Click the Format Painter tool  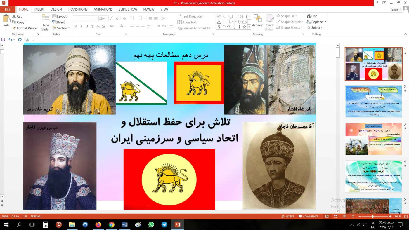pos(25,28)
